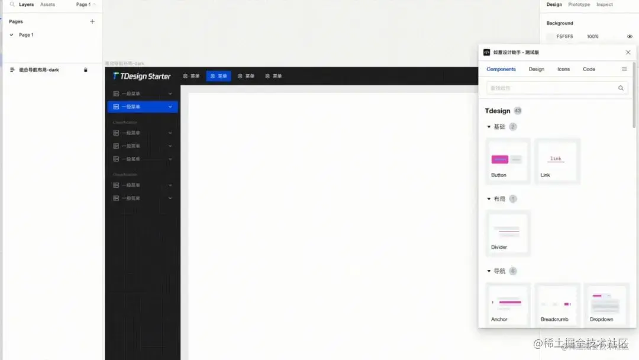Screen dimensions: 639x360
Task: Select the highlighted blue top nav menu item
Action: coord(218,76)
